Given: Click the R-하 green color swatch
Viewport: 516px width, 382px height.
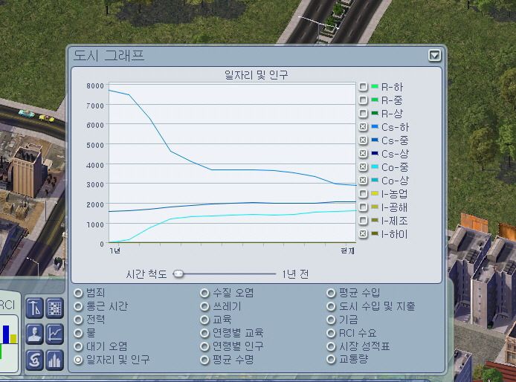Looking at the screenshot, I should click(x=375, y=86).
